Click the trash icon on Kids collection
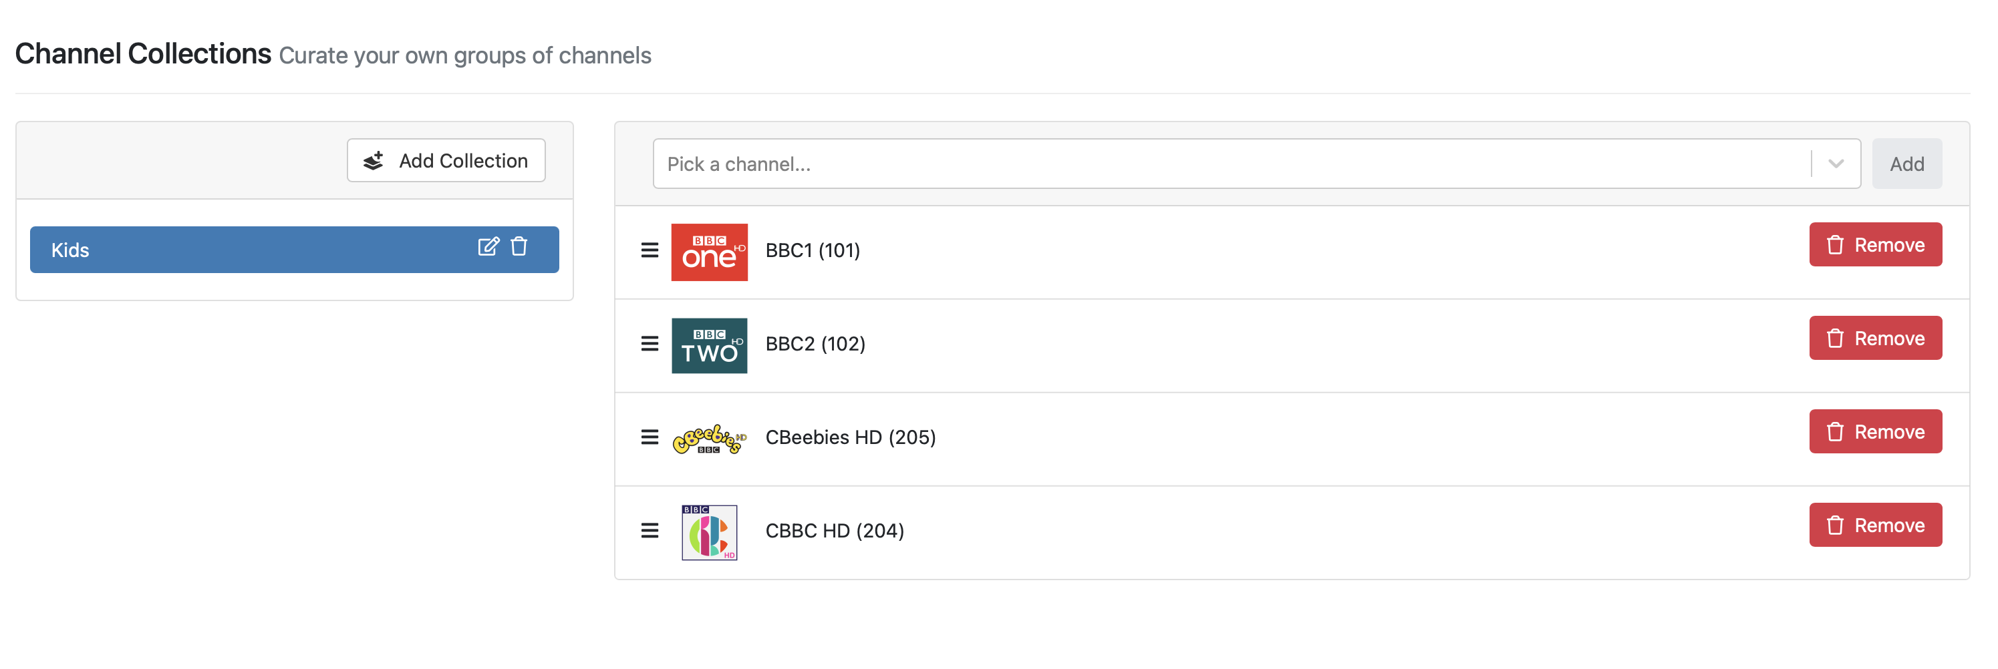The width and height of the screenshot is (1998, 669). coord(519,246)
